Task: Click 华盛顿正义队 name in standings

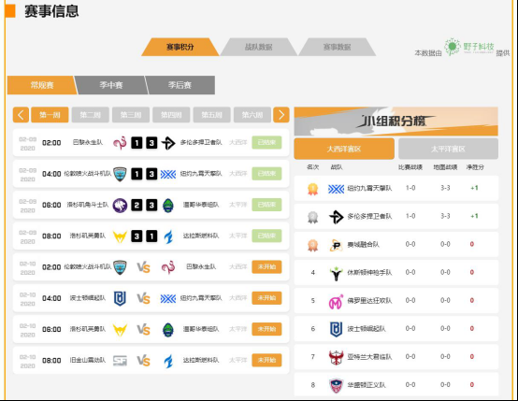Action: 366,385
